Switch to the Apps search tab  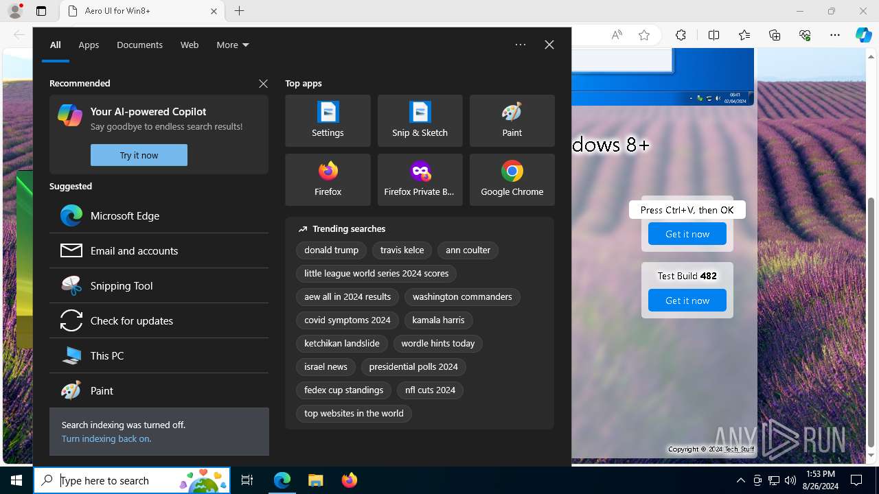point(89,45)
